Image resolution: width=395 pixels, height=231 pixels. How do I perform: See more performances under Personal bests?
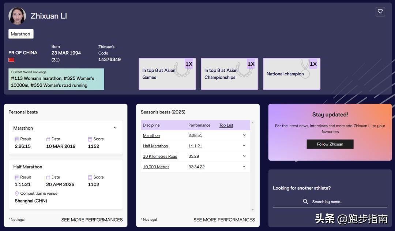92,220
